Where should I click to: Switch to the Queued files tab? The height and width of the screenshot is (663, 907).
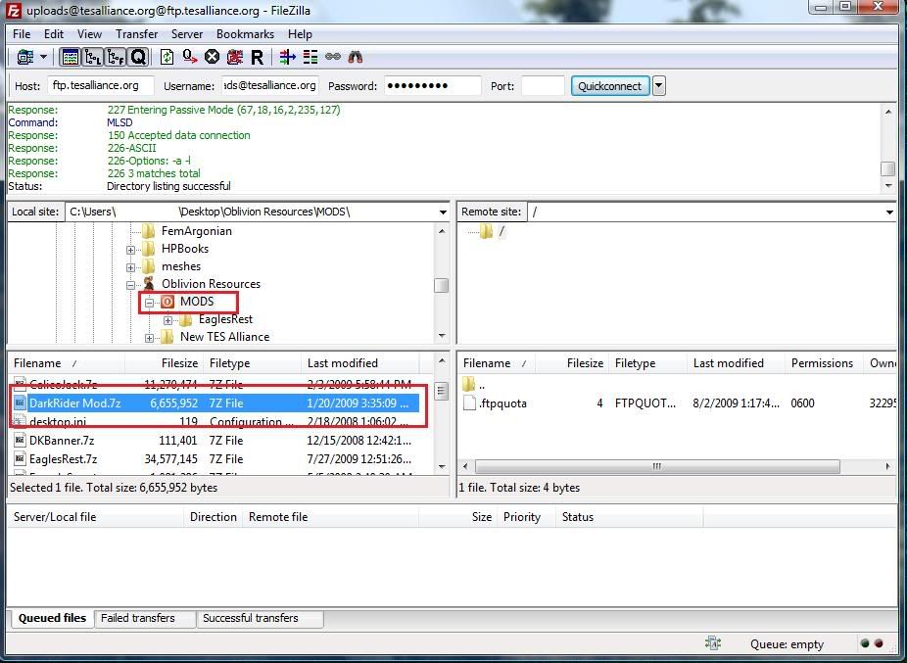pyautogui.click(x=52, y=618)
